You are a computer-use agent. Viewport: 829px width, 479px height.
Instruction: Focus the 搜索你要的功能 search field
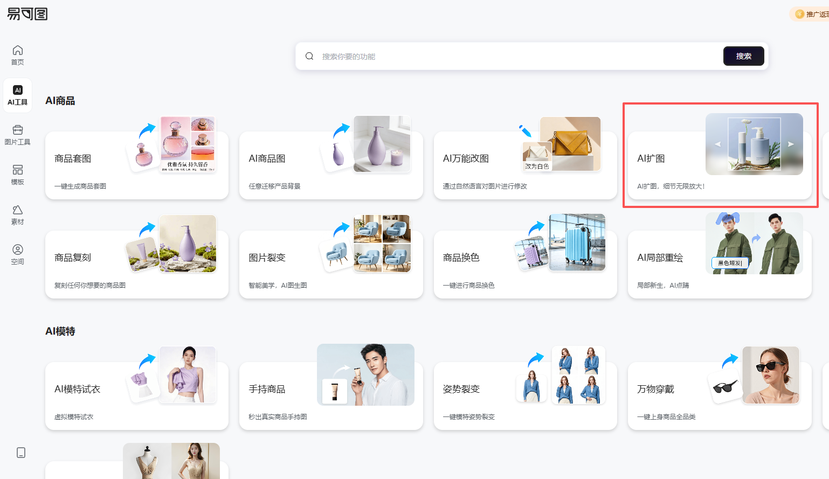[x=517, y=56]
